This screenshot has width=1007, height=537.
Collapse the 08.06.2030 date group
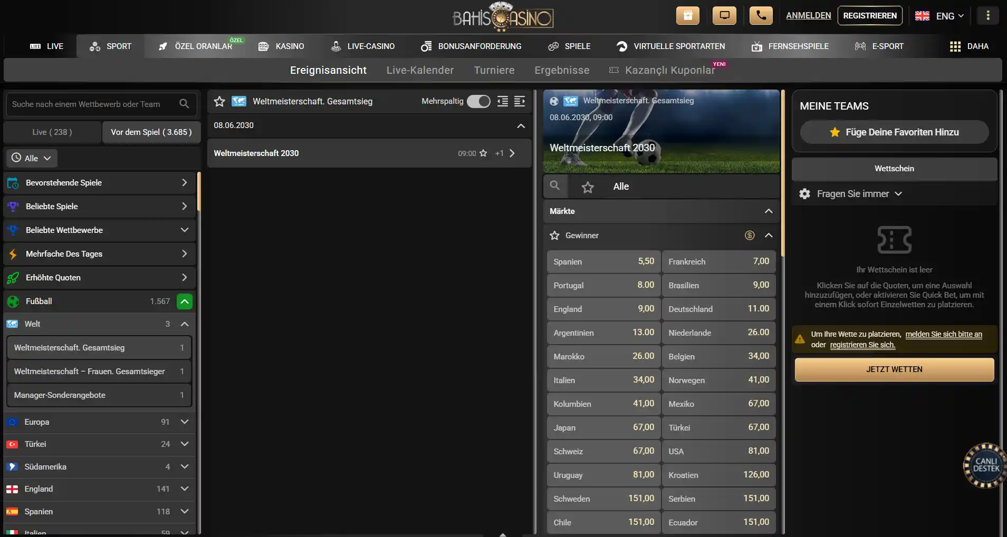[521, 126]
